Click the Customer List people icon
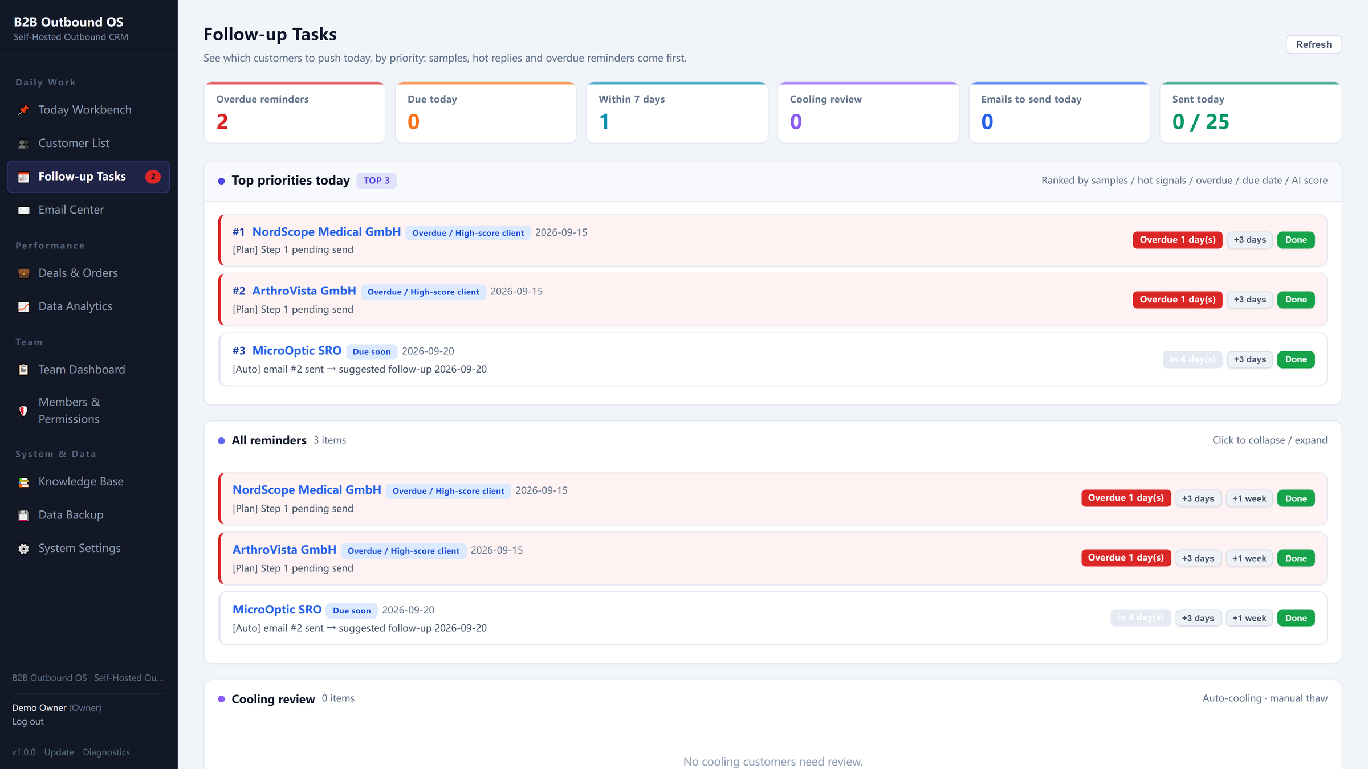This screenshot has height=769, width=1368. (23, 144)
